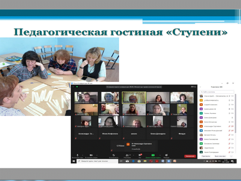Toggle Настя Полторацкая's camera icon

point(232,152)
